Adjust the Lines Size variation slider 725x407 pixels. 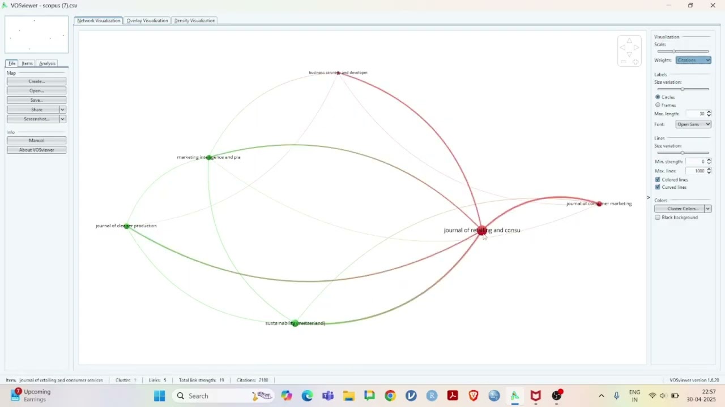tap(683, 153)
